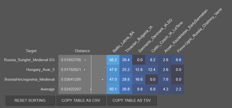Copy the table as TSV

click(131, 100)
